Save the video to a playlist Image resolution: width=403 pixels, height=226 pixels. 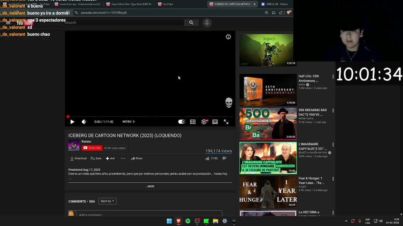click(x=96, y=159)
